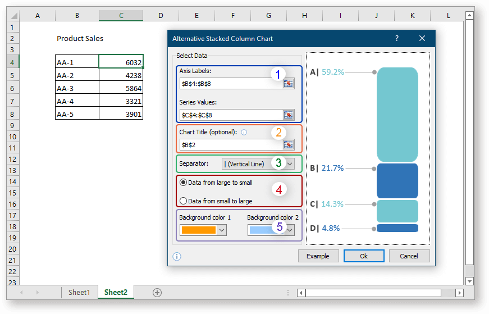Add a new sheet with plus icon
Image resolution: width=489 pixels, height=314 pixels.
coord(157,292)
